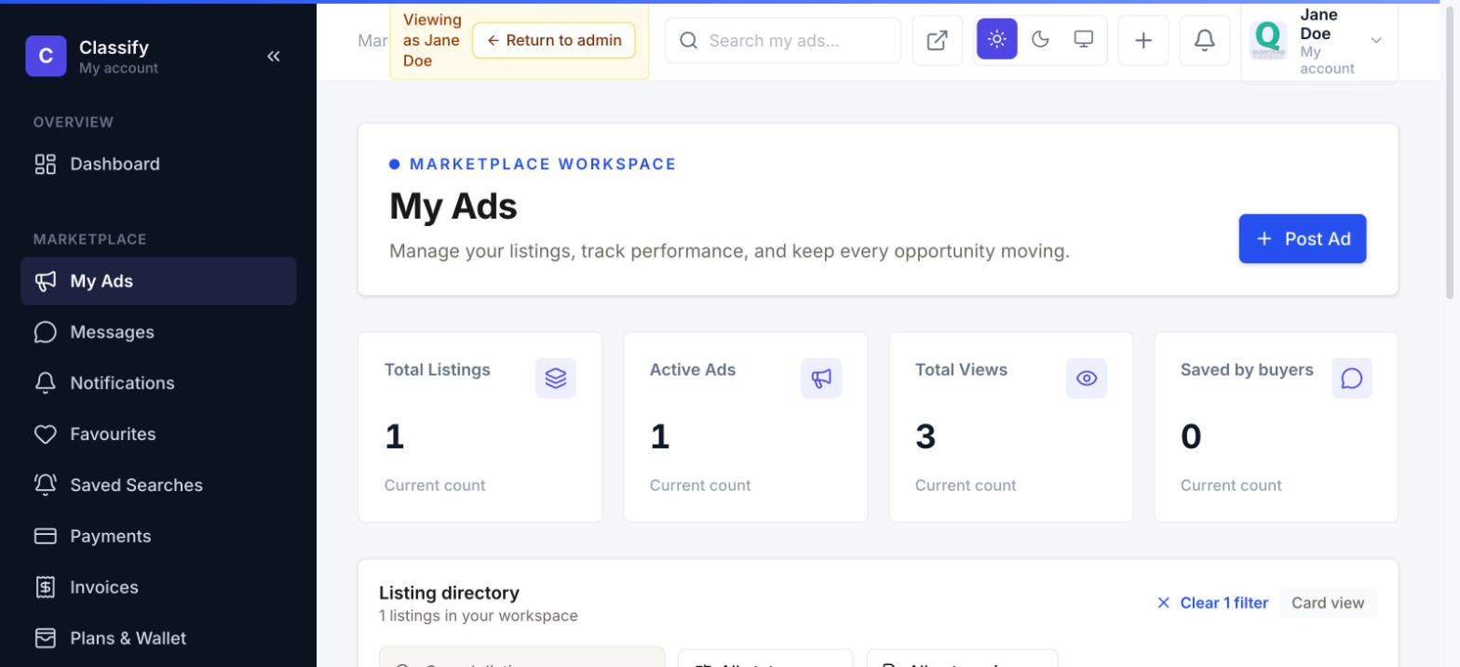Switch to system theme monitor icon

click(1084, 39)
